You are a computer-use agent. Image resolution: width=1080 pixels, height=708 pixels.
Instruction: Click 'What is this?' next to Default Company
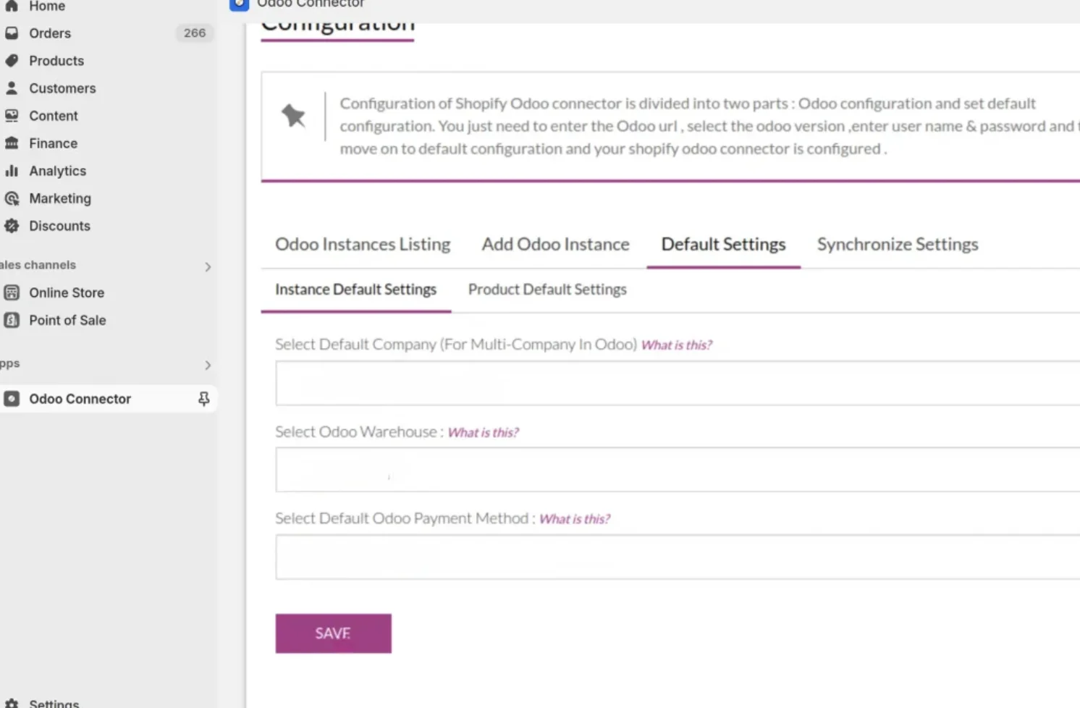click(x=676, y=345)
